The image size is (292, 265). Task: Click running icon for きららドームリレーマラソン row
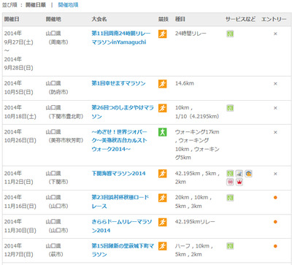[163, 222]
